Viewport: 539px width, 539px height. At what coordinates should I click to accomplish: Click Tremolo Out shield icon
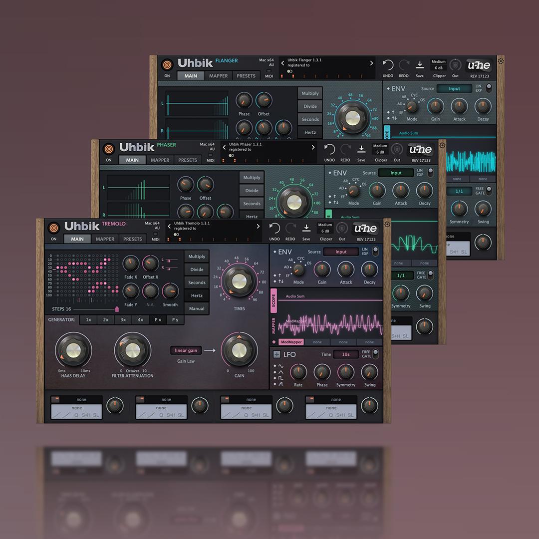(x=342, y=228)
